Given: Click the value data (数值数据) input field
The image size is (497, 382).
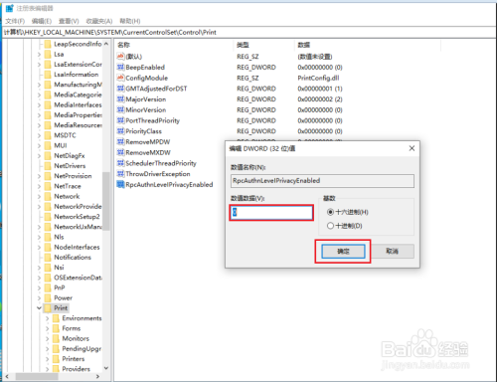Looking at the screenshot, I should (271, 213).
